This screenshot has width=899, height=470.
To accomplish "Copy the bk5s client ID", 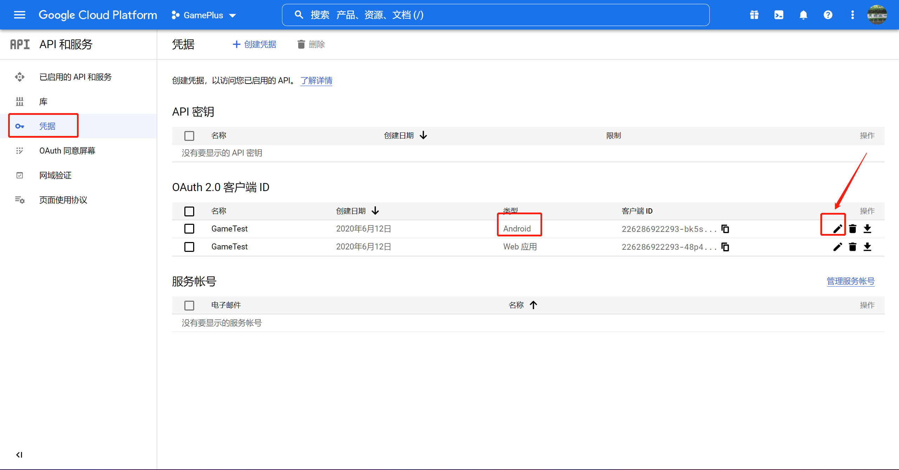I will (x=725, y=229).
